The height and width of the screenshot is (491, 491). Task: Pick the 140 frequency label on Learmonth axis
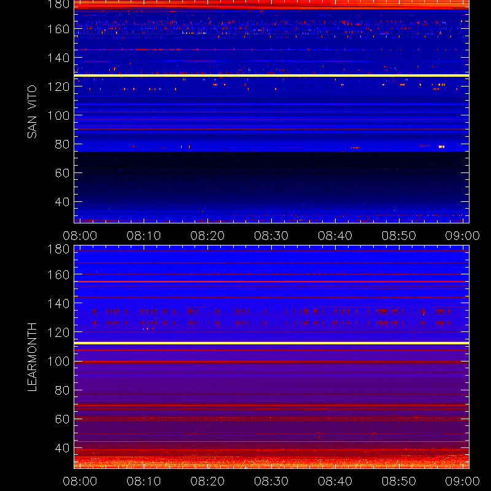click(58, 303)
